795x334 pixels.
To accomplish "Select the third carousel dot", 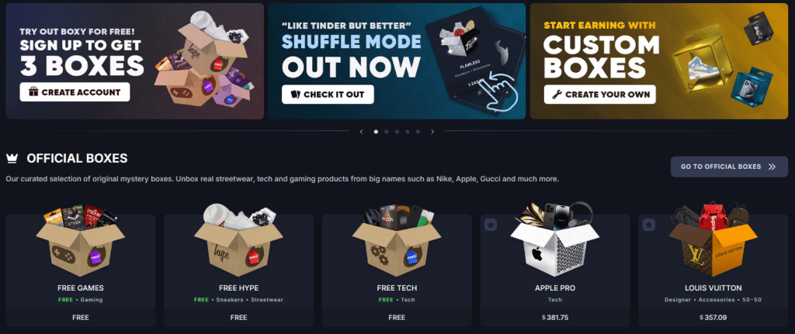I will (397, 132).
